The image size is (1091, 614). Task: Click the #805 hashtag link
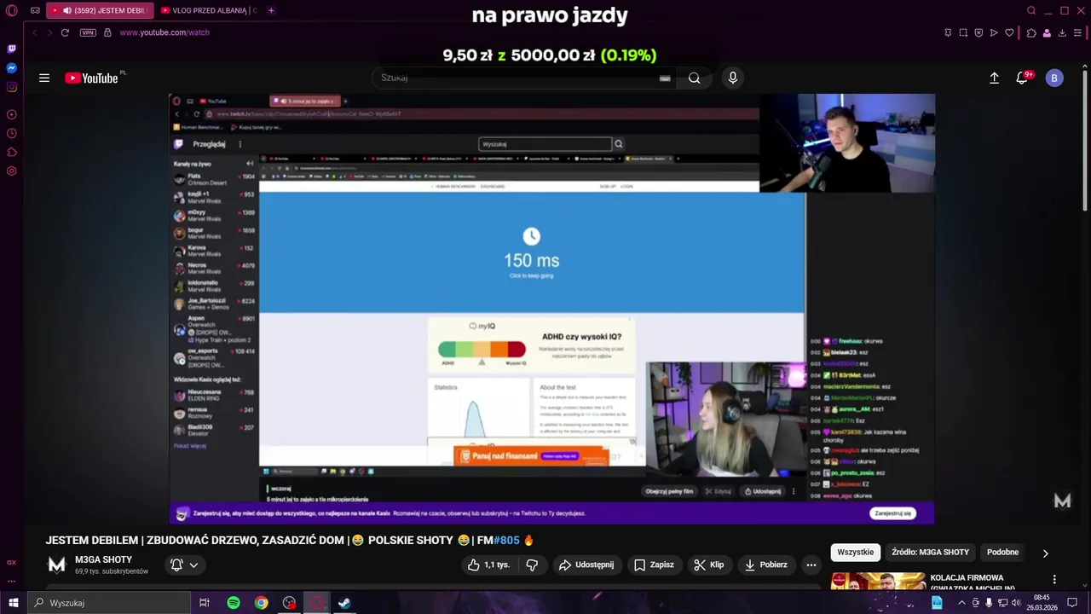pos(506,540)
